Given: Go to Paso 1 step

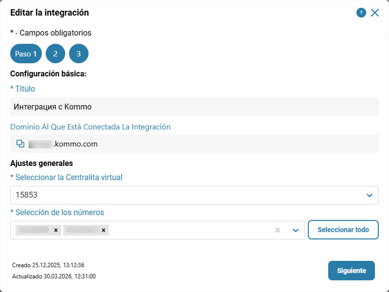Looking at the screenshot, I should pyautogui.click(x=26, y=54).
